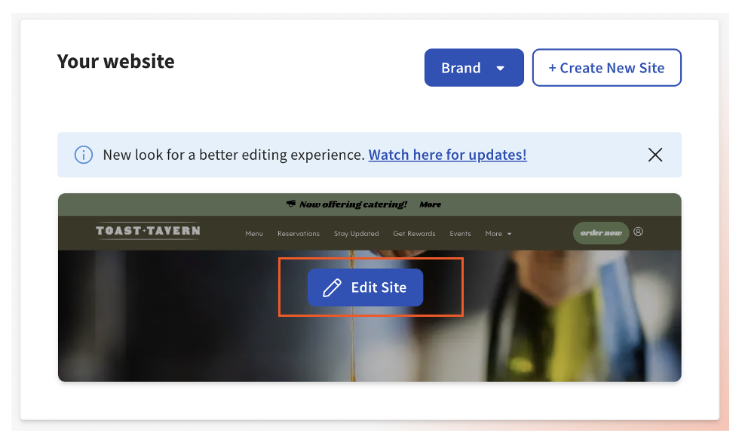
Task: Click the Toast Tavern logo
Action: coord(147,230)
